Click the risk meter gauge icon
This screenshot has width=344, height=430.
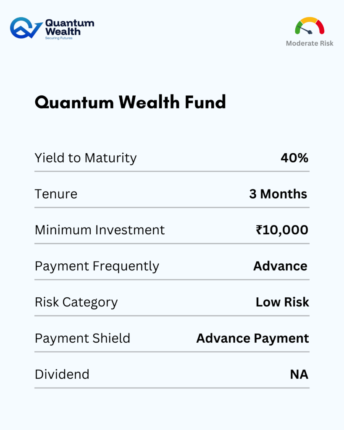(x=310, y=26)
